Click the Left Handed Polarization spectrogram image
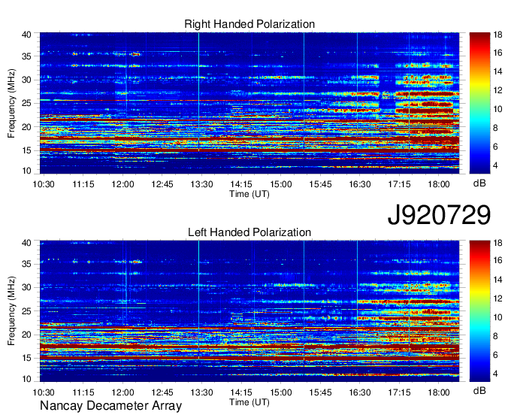Viewport: 511px width, 415px height. tap(249, 311)
